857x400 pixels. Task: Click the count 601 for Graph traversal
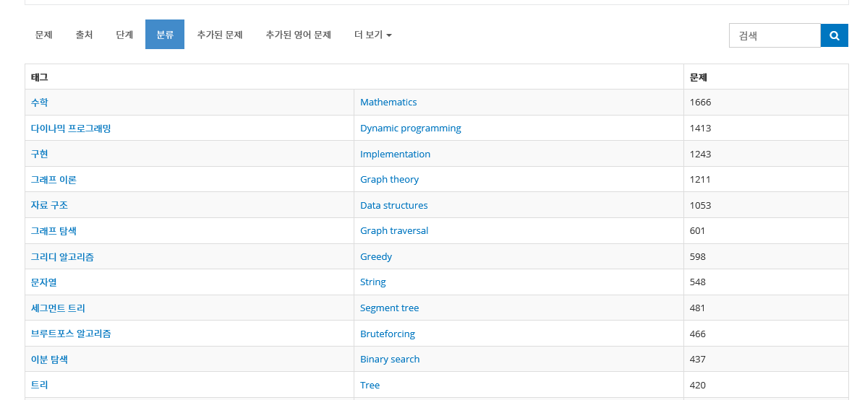click(697, 231)
